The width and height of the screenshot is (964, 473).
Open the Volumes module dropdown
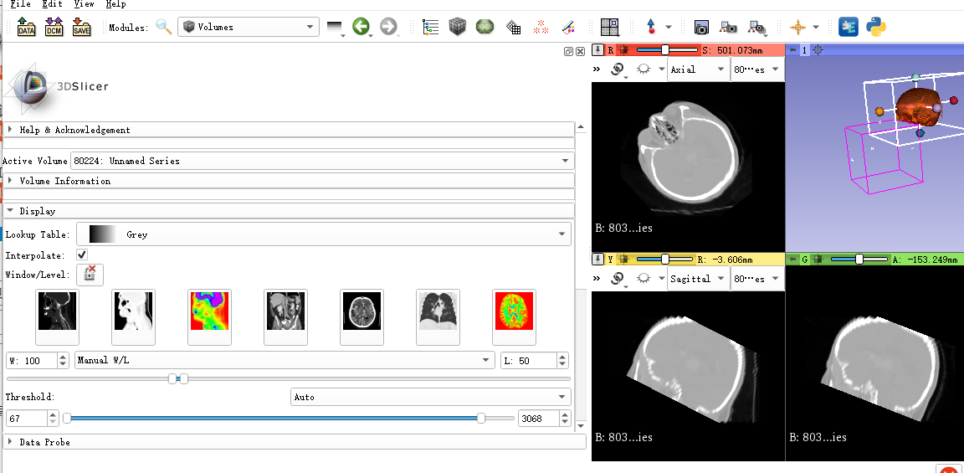pos(249,27)
